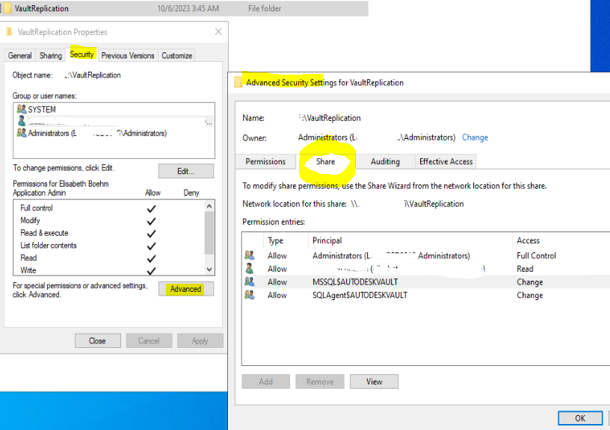Click the Administrators icon in permission entries
The image size is (610, 430).
point(250,255)
